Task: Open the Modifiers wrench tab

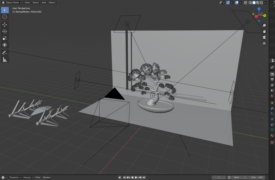Action: coord(272,108)
